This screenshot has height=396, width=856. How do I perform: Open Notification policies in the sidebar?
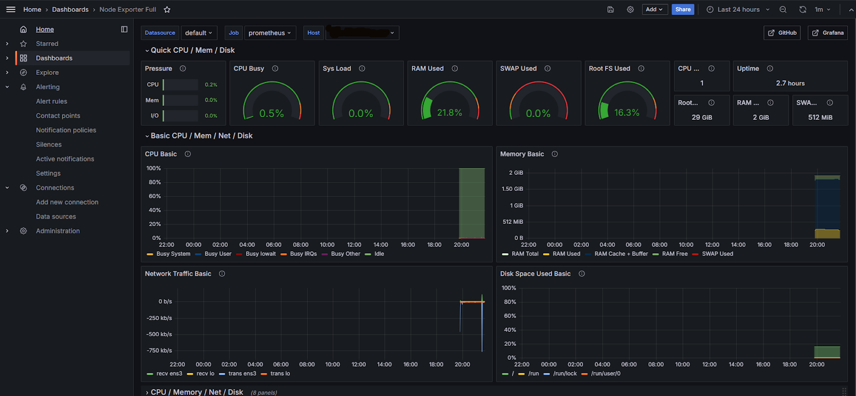66,130
